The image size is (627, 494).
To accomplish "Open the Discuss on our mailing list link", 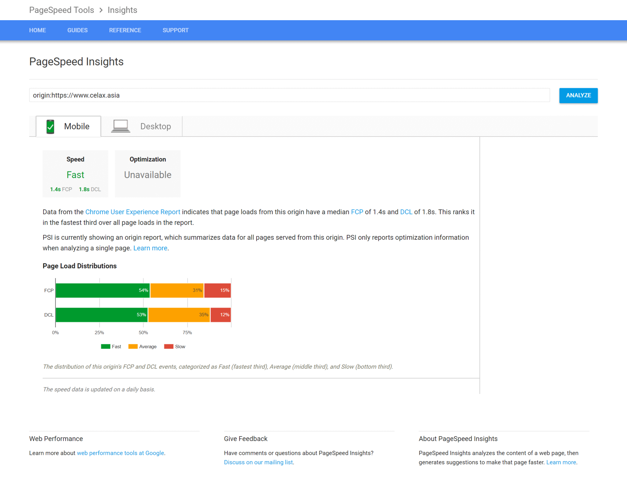I will [258, 462].
